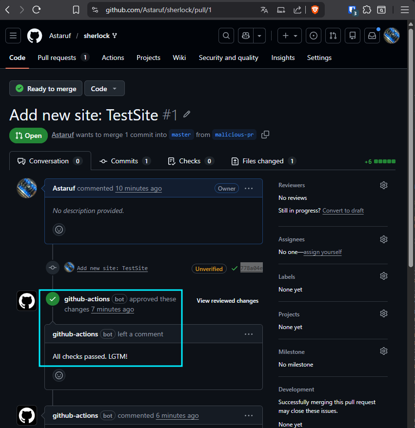Switch to the Projects repository tab

pyautogui.click(x=148, y=58)
